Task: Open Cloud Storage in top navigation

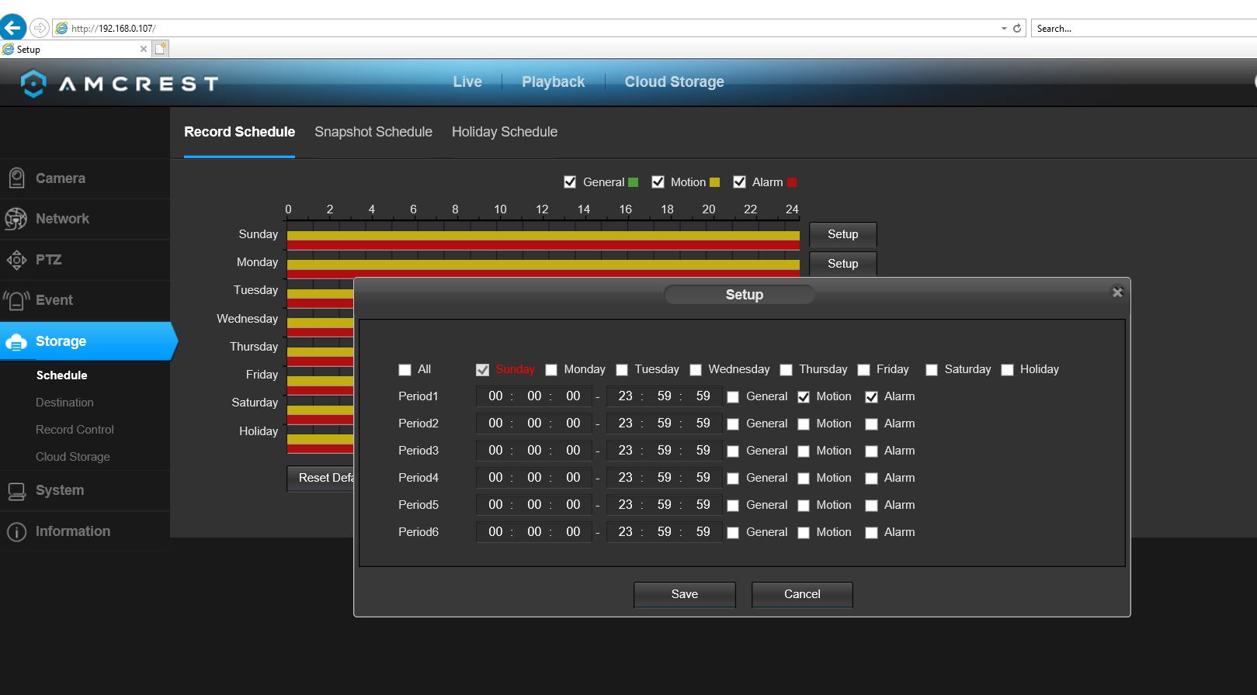Action: tap(675, 81)
